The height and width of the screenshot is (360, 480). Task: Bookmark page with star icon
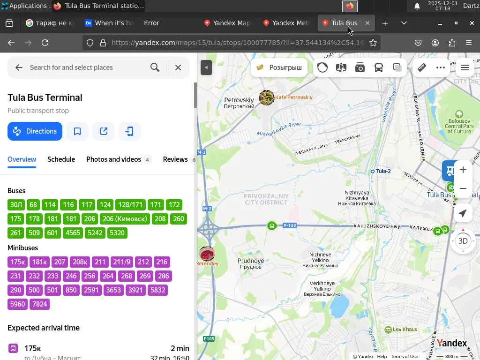coord(373,43)
